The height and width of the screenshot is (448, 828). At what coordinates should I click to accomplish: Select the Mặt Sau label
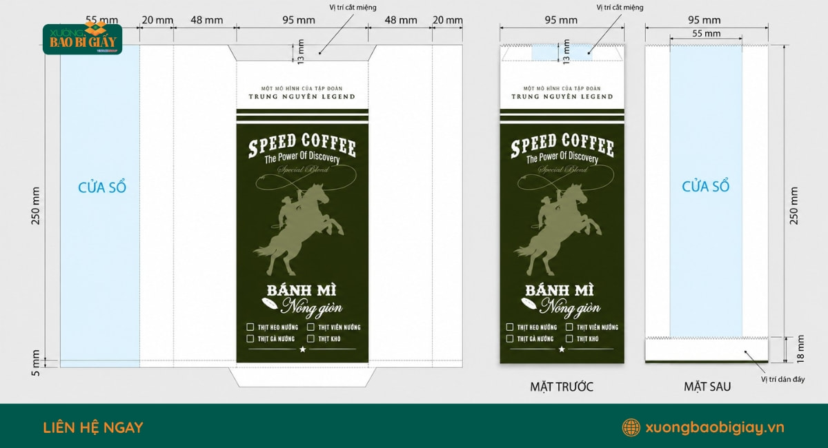(707, 387)
